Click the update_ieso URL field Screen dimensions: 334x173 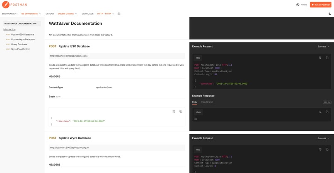[117, 56]
